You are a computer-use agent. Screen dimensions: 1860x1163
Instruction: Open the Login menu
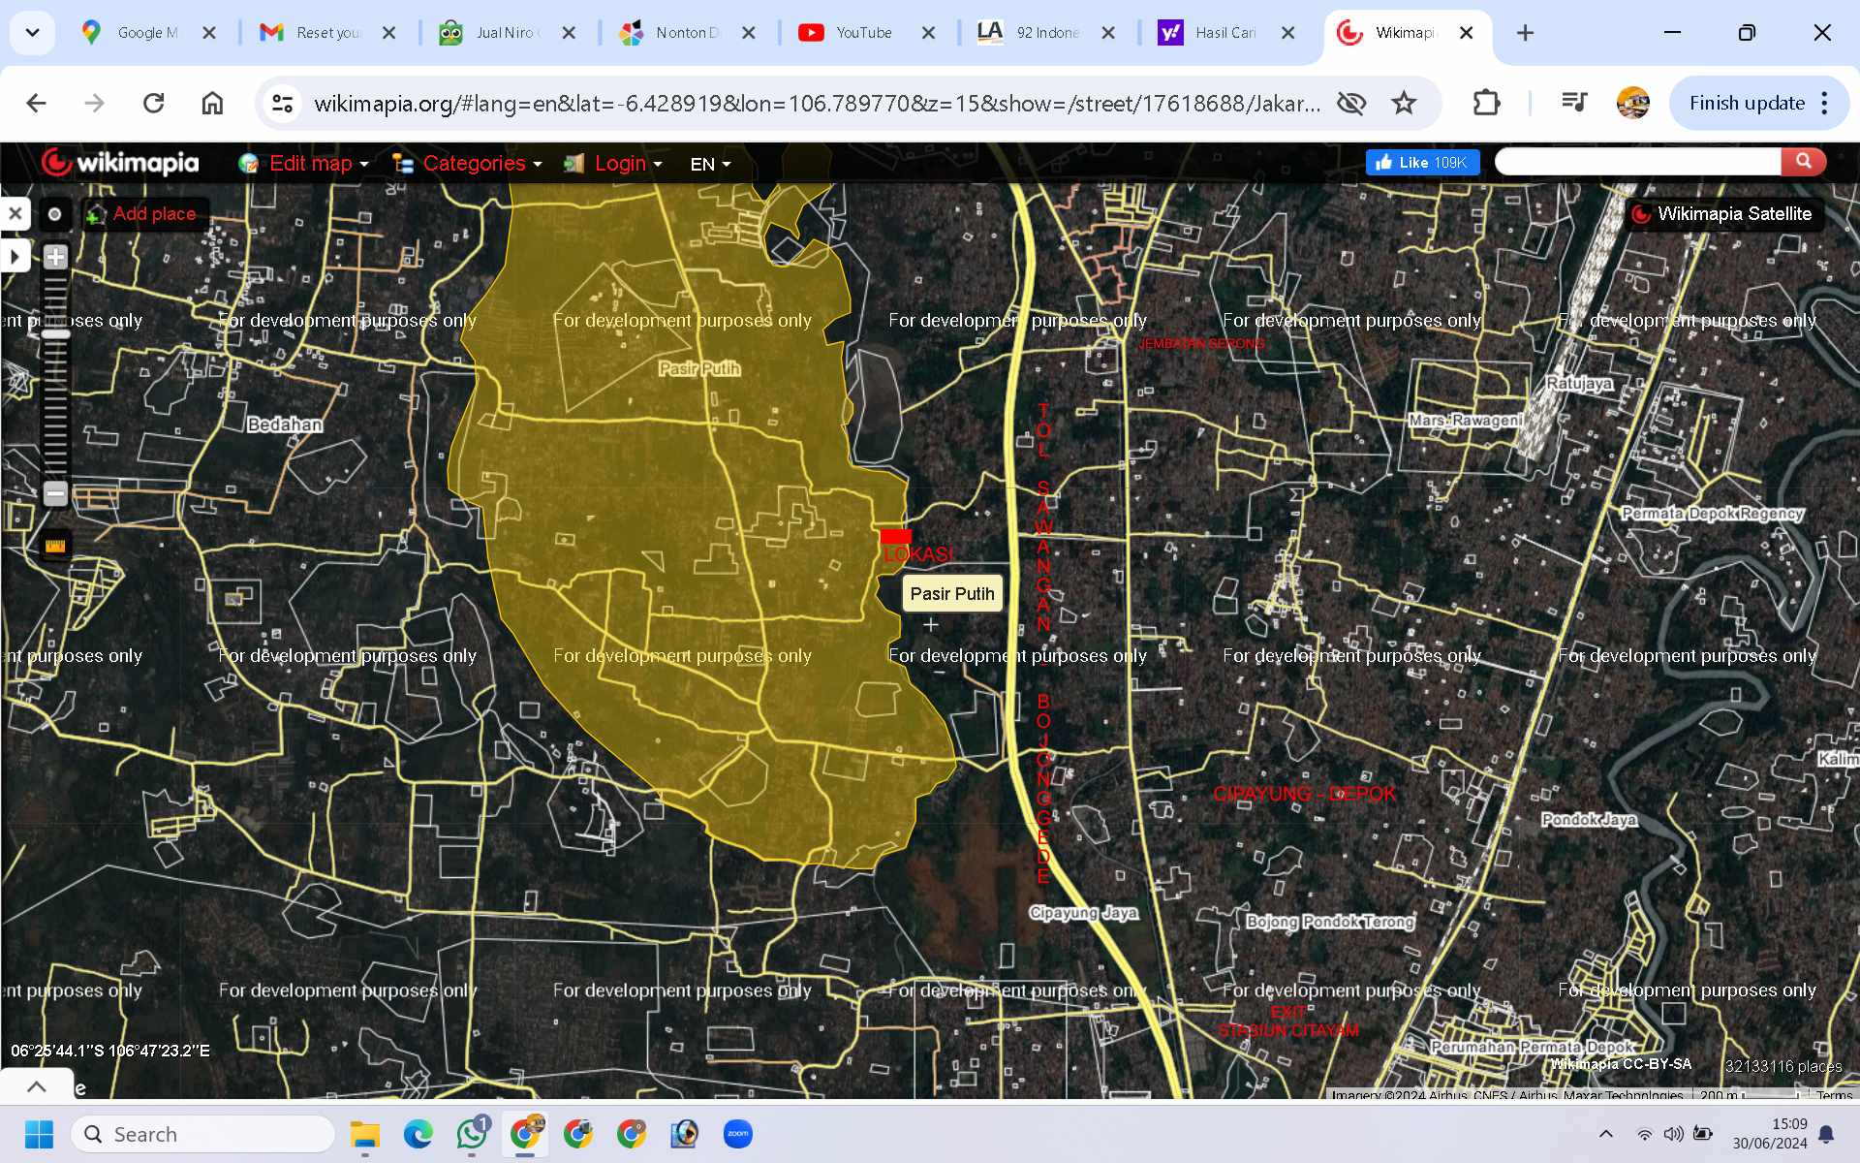(619, 164)
